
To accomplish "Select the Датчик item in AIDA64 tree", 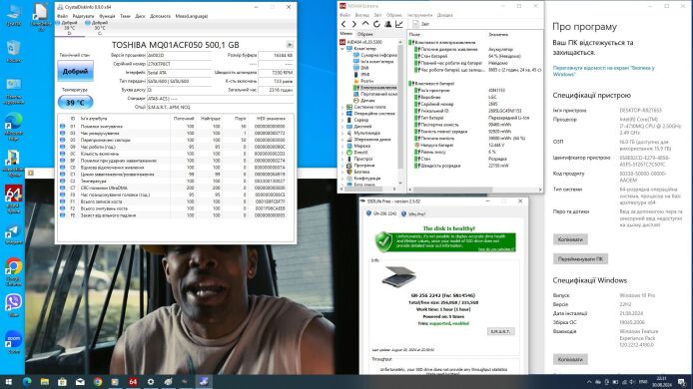I will click(x=363, y=100).
